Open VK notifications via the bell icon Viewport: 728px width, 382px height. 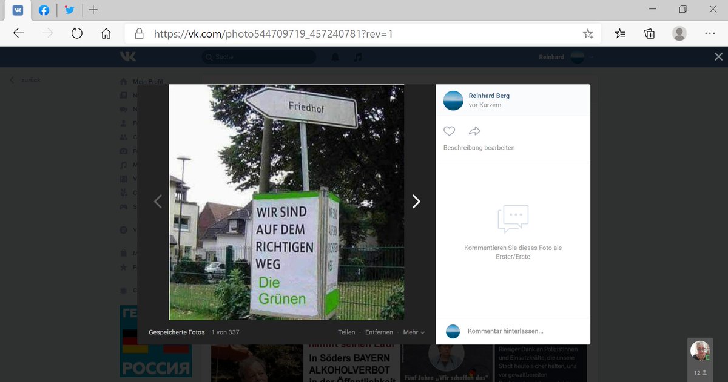335,56
